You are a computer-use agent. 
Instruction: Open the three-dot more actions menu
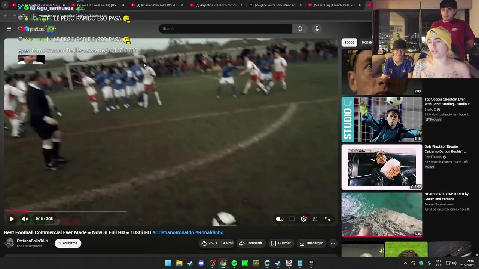pos(333,243)
